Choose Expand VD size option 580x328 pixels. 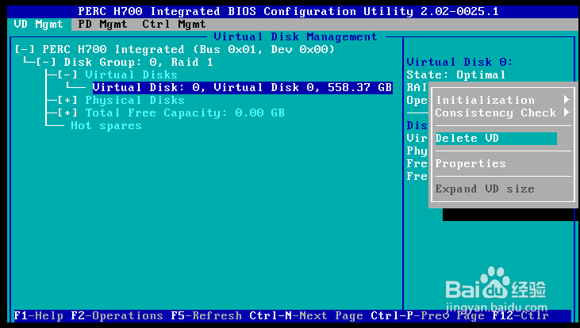[485, 189]
